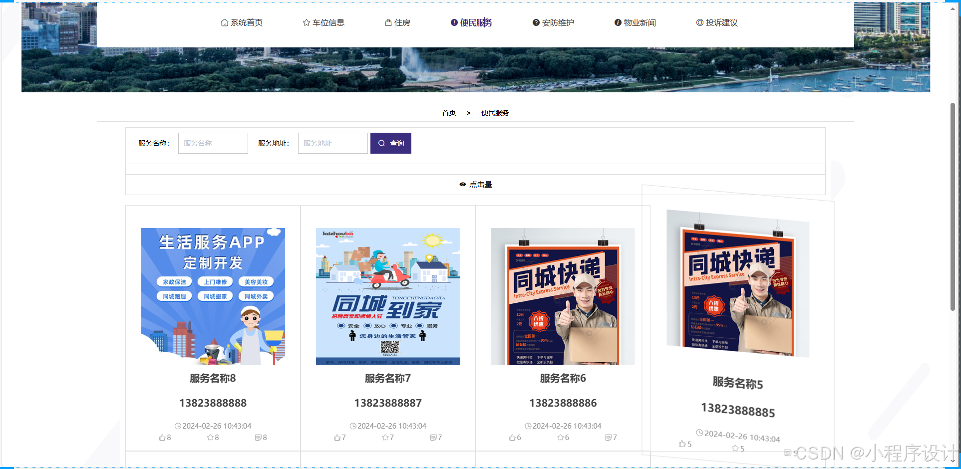Click the eye icon beside 点击量

[x=463, y=185]
